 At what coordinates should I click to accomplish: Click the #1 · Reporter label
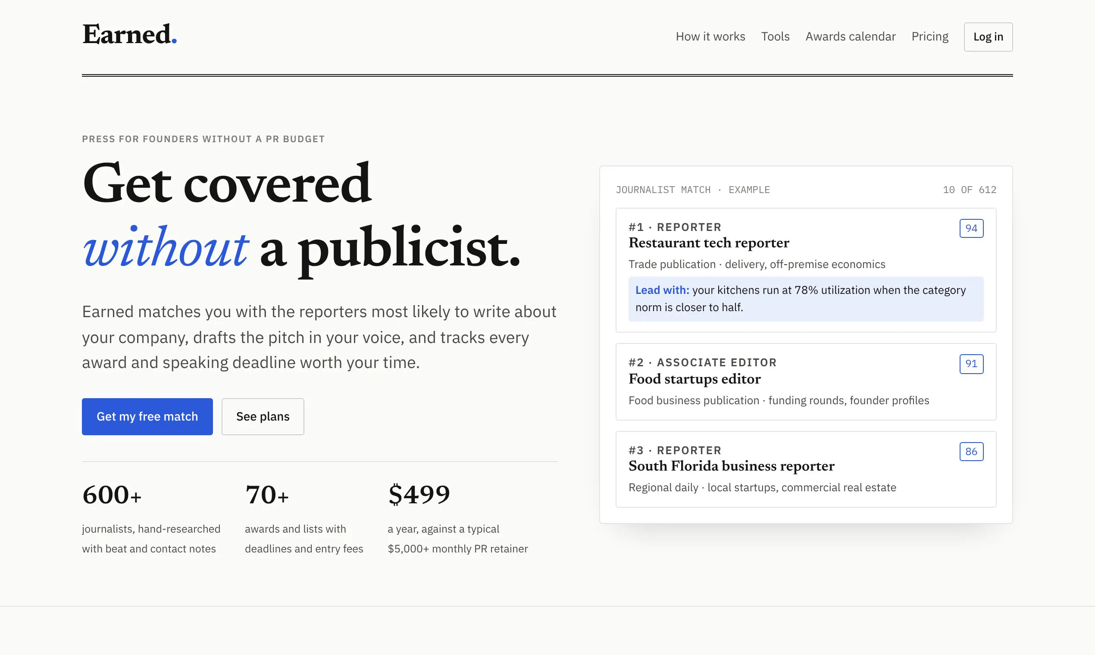click(675, 227)
